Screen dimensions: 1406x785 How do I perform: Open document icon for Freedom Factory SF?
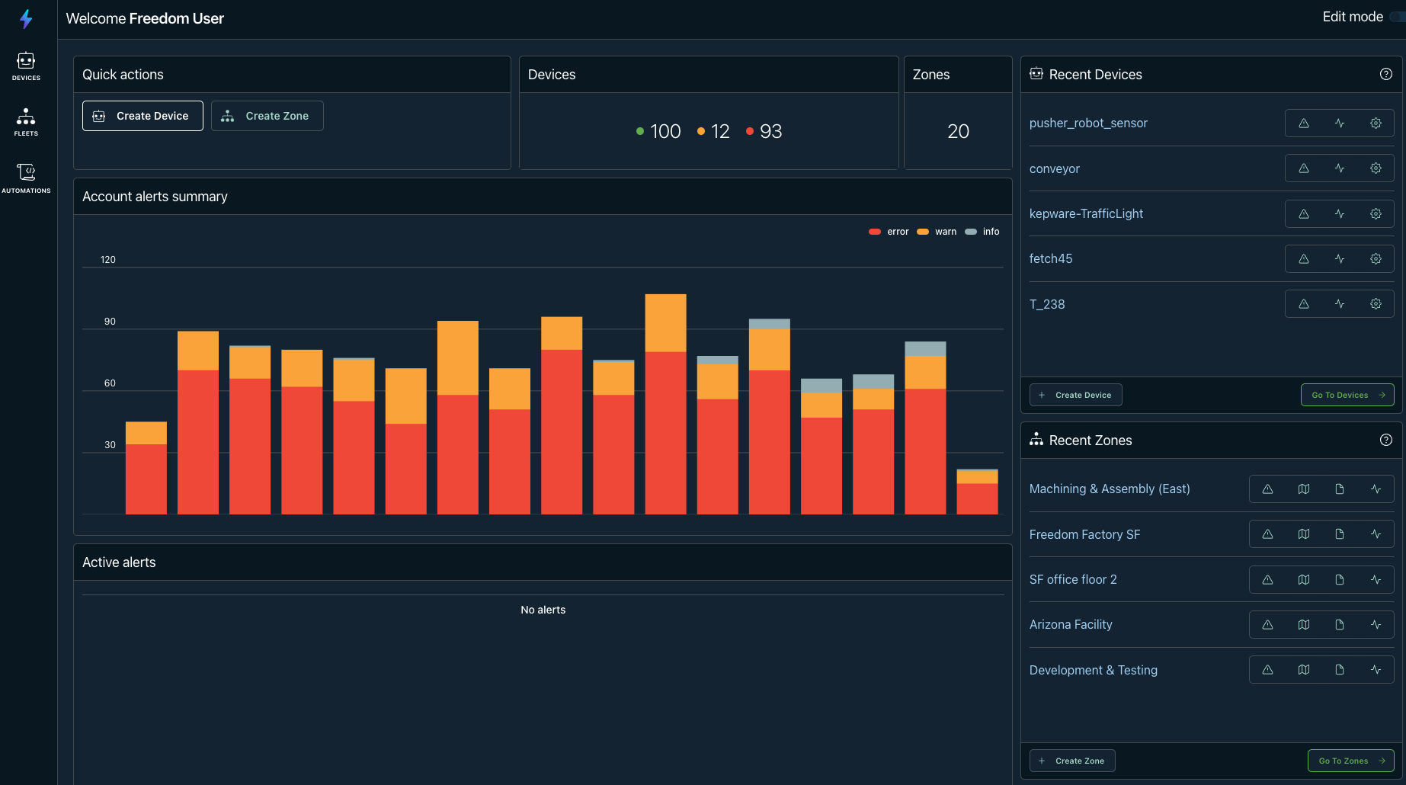1340,534
